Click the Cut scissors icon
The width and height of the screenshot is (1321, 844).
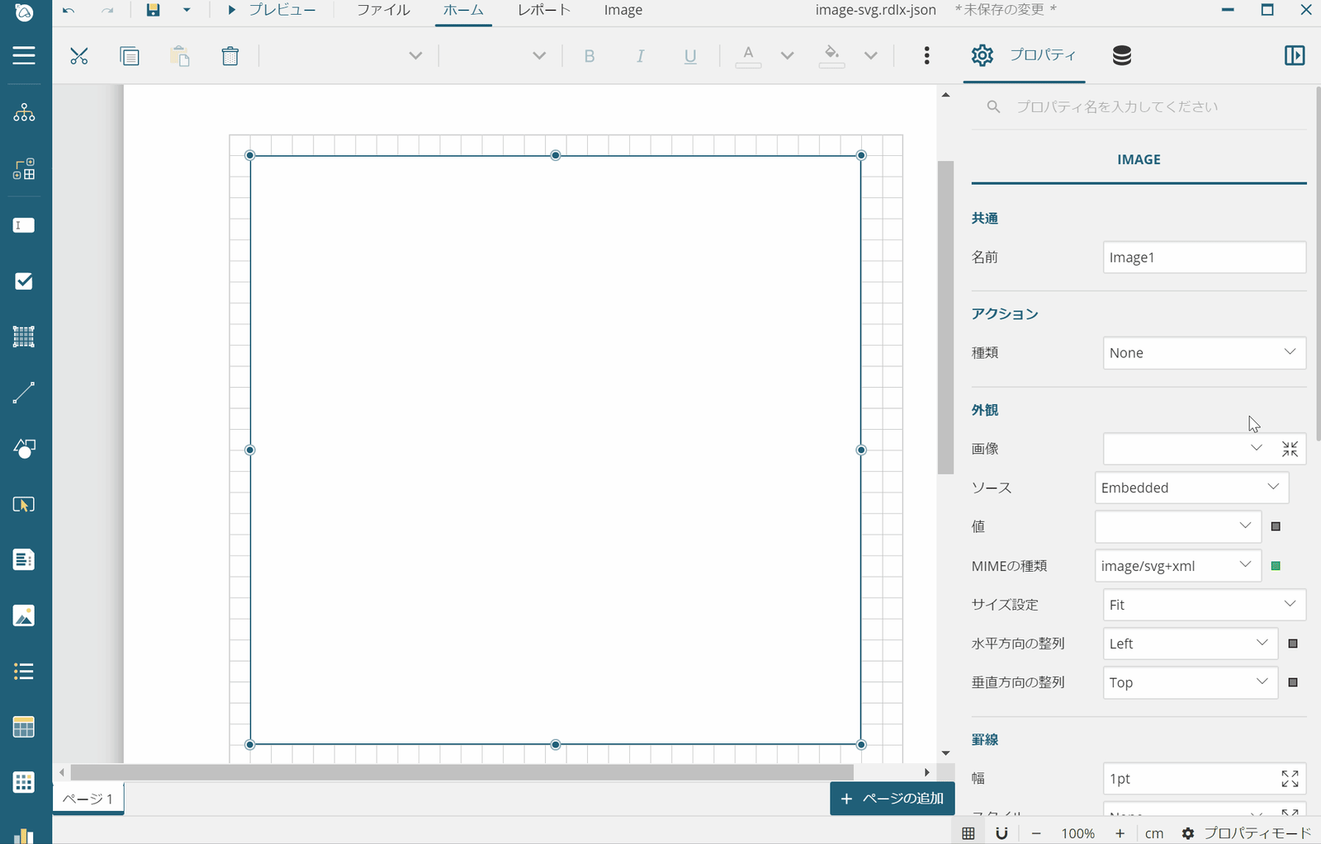pyautogui.click(x=78, y=56)
